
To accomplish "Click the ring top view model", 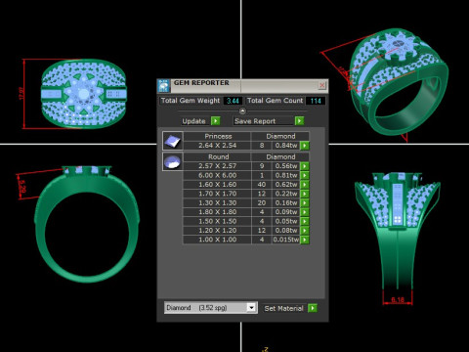I will coord(84,94).
